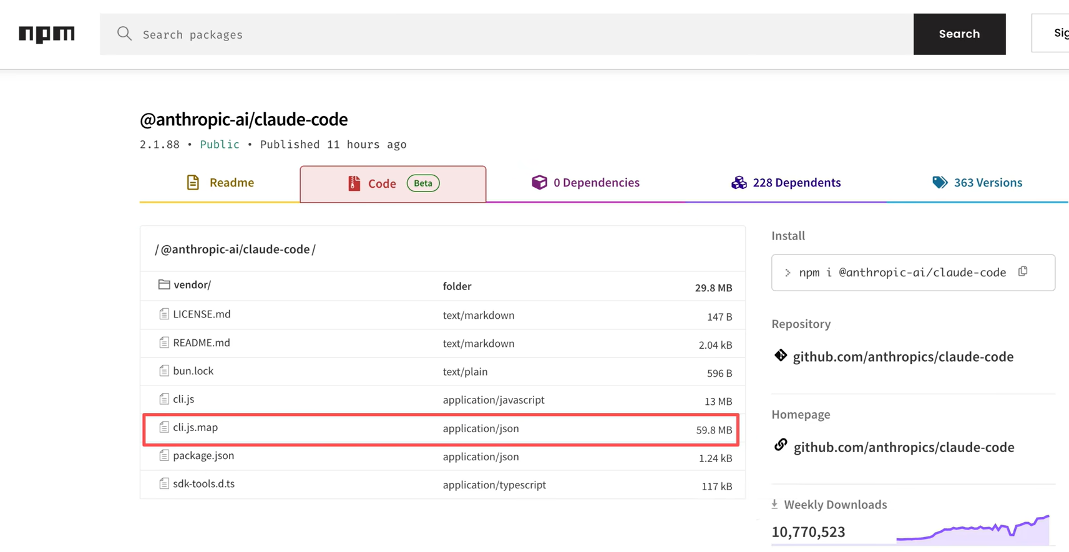Switch to the Code Beta tab

click(x=393, y=183)
